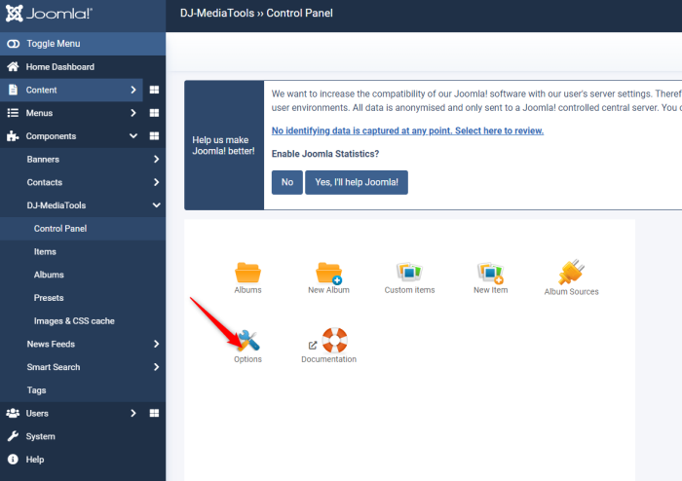Screen dimensions: 682x481
Task: Click the No button for statistics
Action: [x=287, y=182]
